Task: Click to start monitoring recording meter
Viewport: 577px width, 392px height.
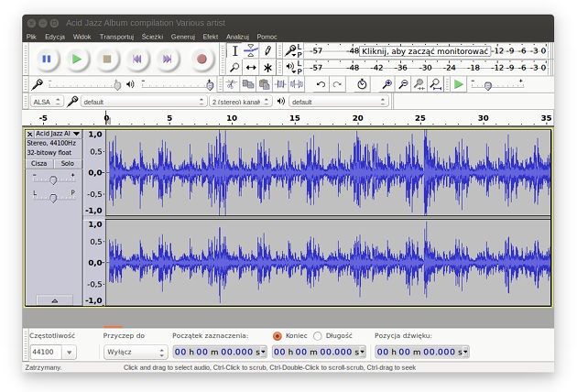Action: click(425, 51)
